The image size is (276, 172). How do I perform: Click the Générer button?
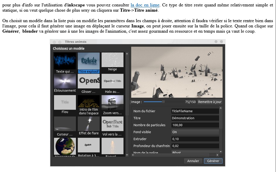pos(213,161)
